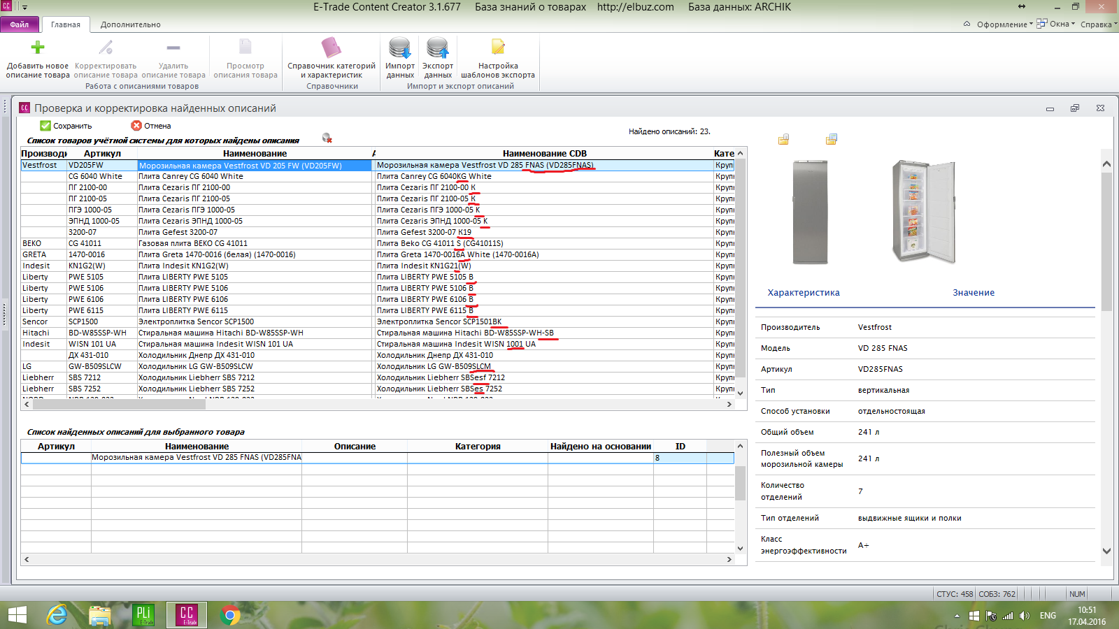This screenshot has height=629, width=1119.
Task: Click the characteristics panel scroll-down arrow
Action: tap(1106, 551)
